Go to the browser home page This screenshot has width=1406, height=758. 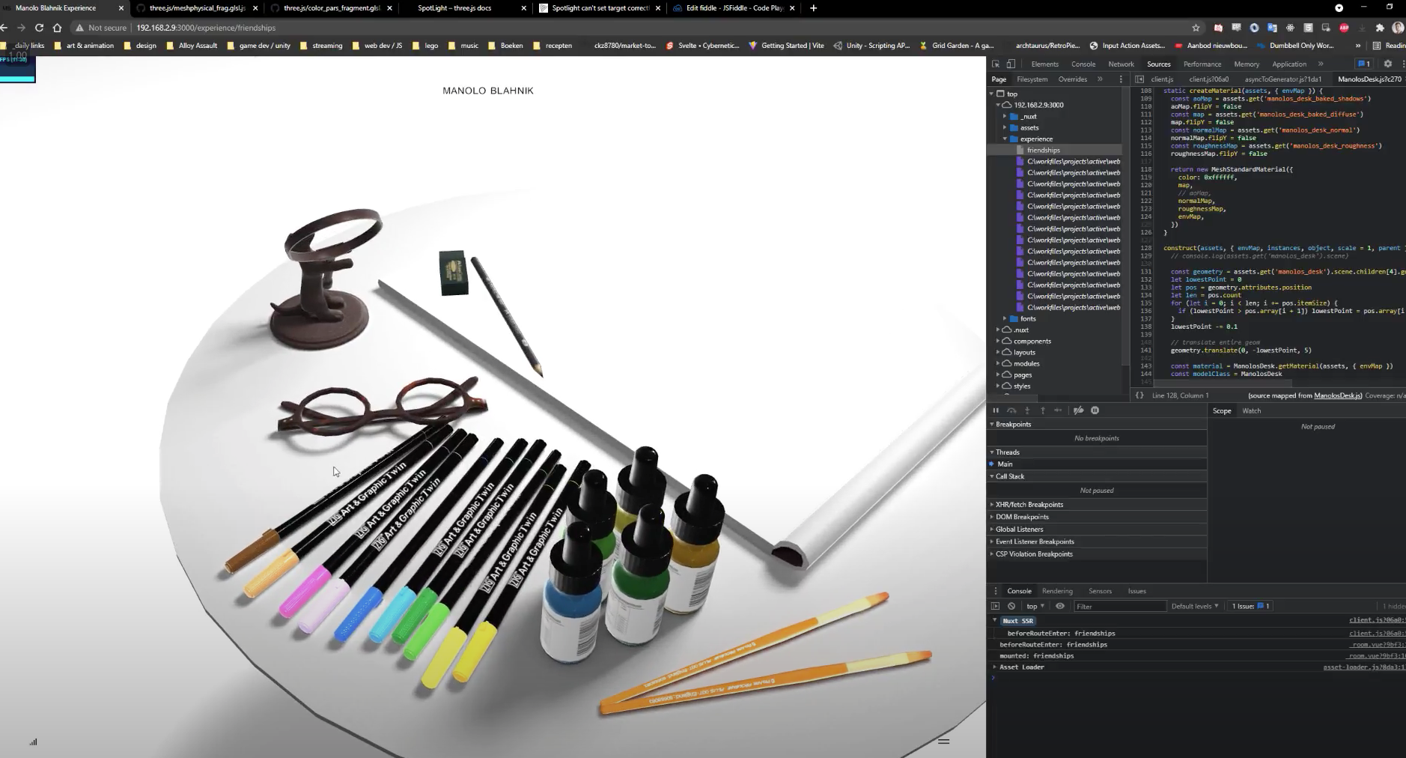(x=58, y=28)
